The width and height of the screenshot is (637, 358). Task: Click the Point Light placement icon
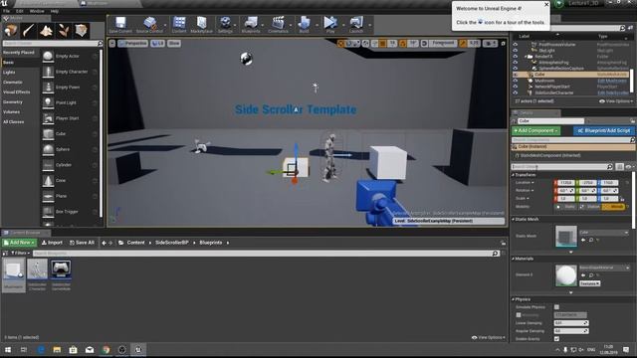[x=48, y=102]
